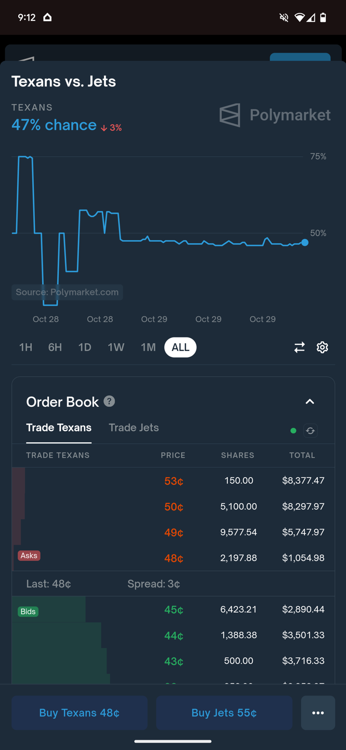This screenshot has height=750, width=346.
Task: Tap the Polymarket logo on chart
Action: (275, 115)
